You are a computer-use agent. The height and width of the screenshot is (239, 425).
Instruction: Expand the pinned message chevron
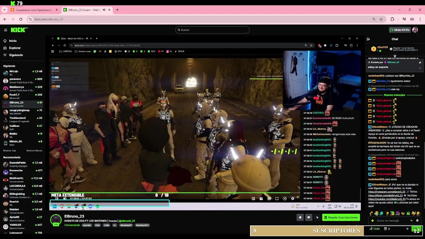click(420, 68)
